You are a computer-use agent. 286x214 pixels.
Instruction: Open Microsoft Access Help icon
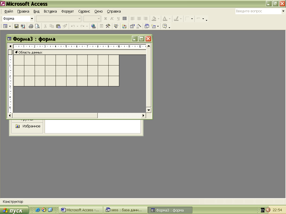[x=165, y=26]
